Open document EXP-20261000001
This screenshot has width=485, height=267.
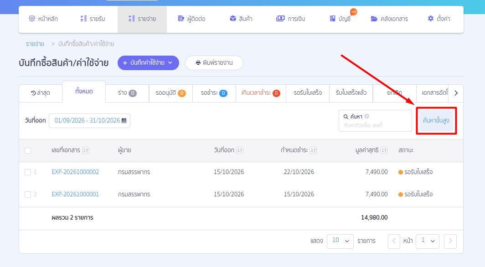point(75,194)
